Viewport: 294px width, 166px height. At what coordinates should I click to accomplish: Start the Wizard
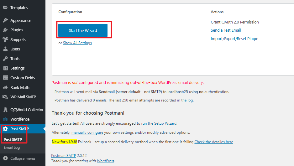(83, 30)
